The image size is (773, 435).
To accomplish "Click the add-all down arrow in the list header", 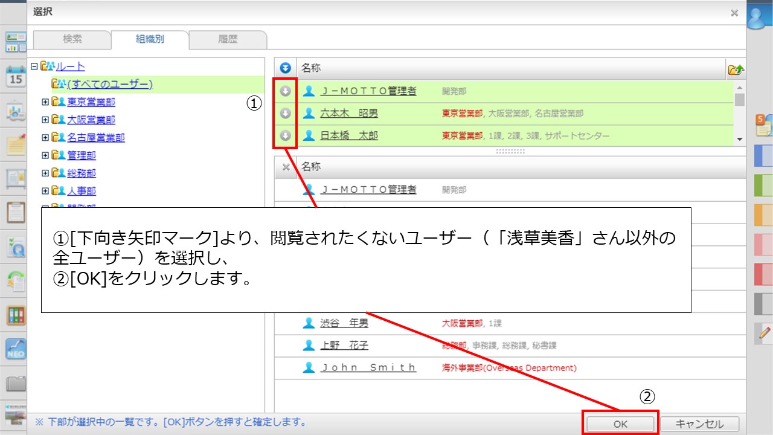I will coord(286,69).
